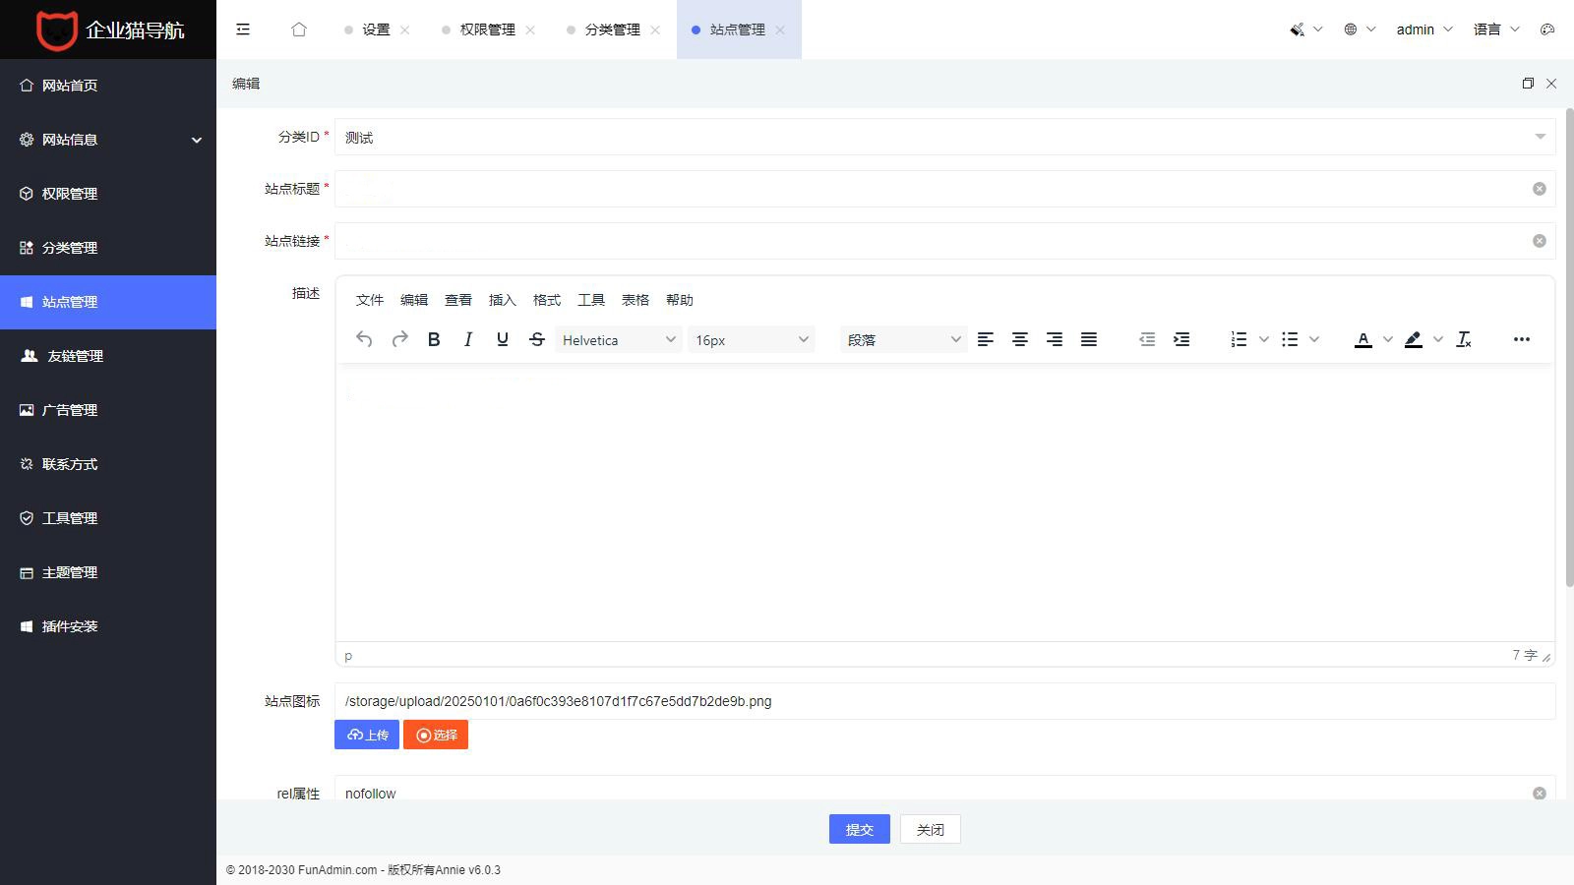Toggle the sidebar with the hamburger icon

click(242, 29)
